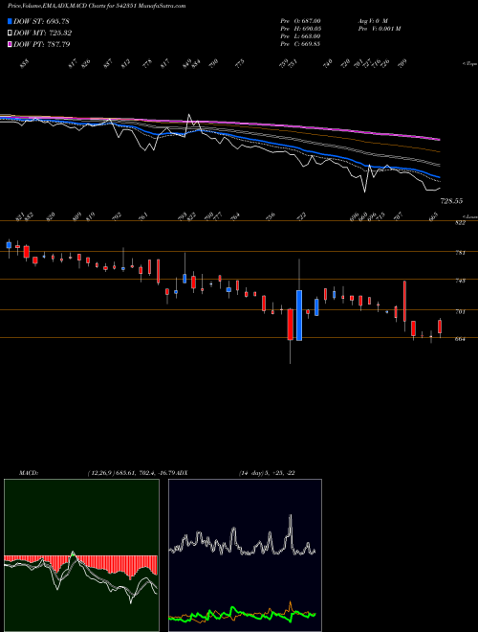
Task: Open the MACD histogram chart panel
Action: click(x=81, y=555)
